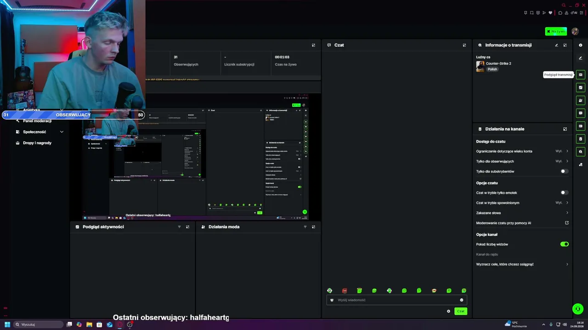This screenshot has width=588, height=330.
Task: Click the Windows taskbar search box
Action: pyautogui.click(x=39, y=324)
